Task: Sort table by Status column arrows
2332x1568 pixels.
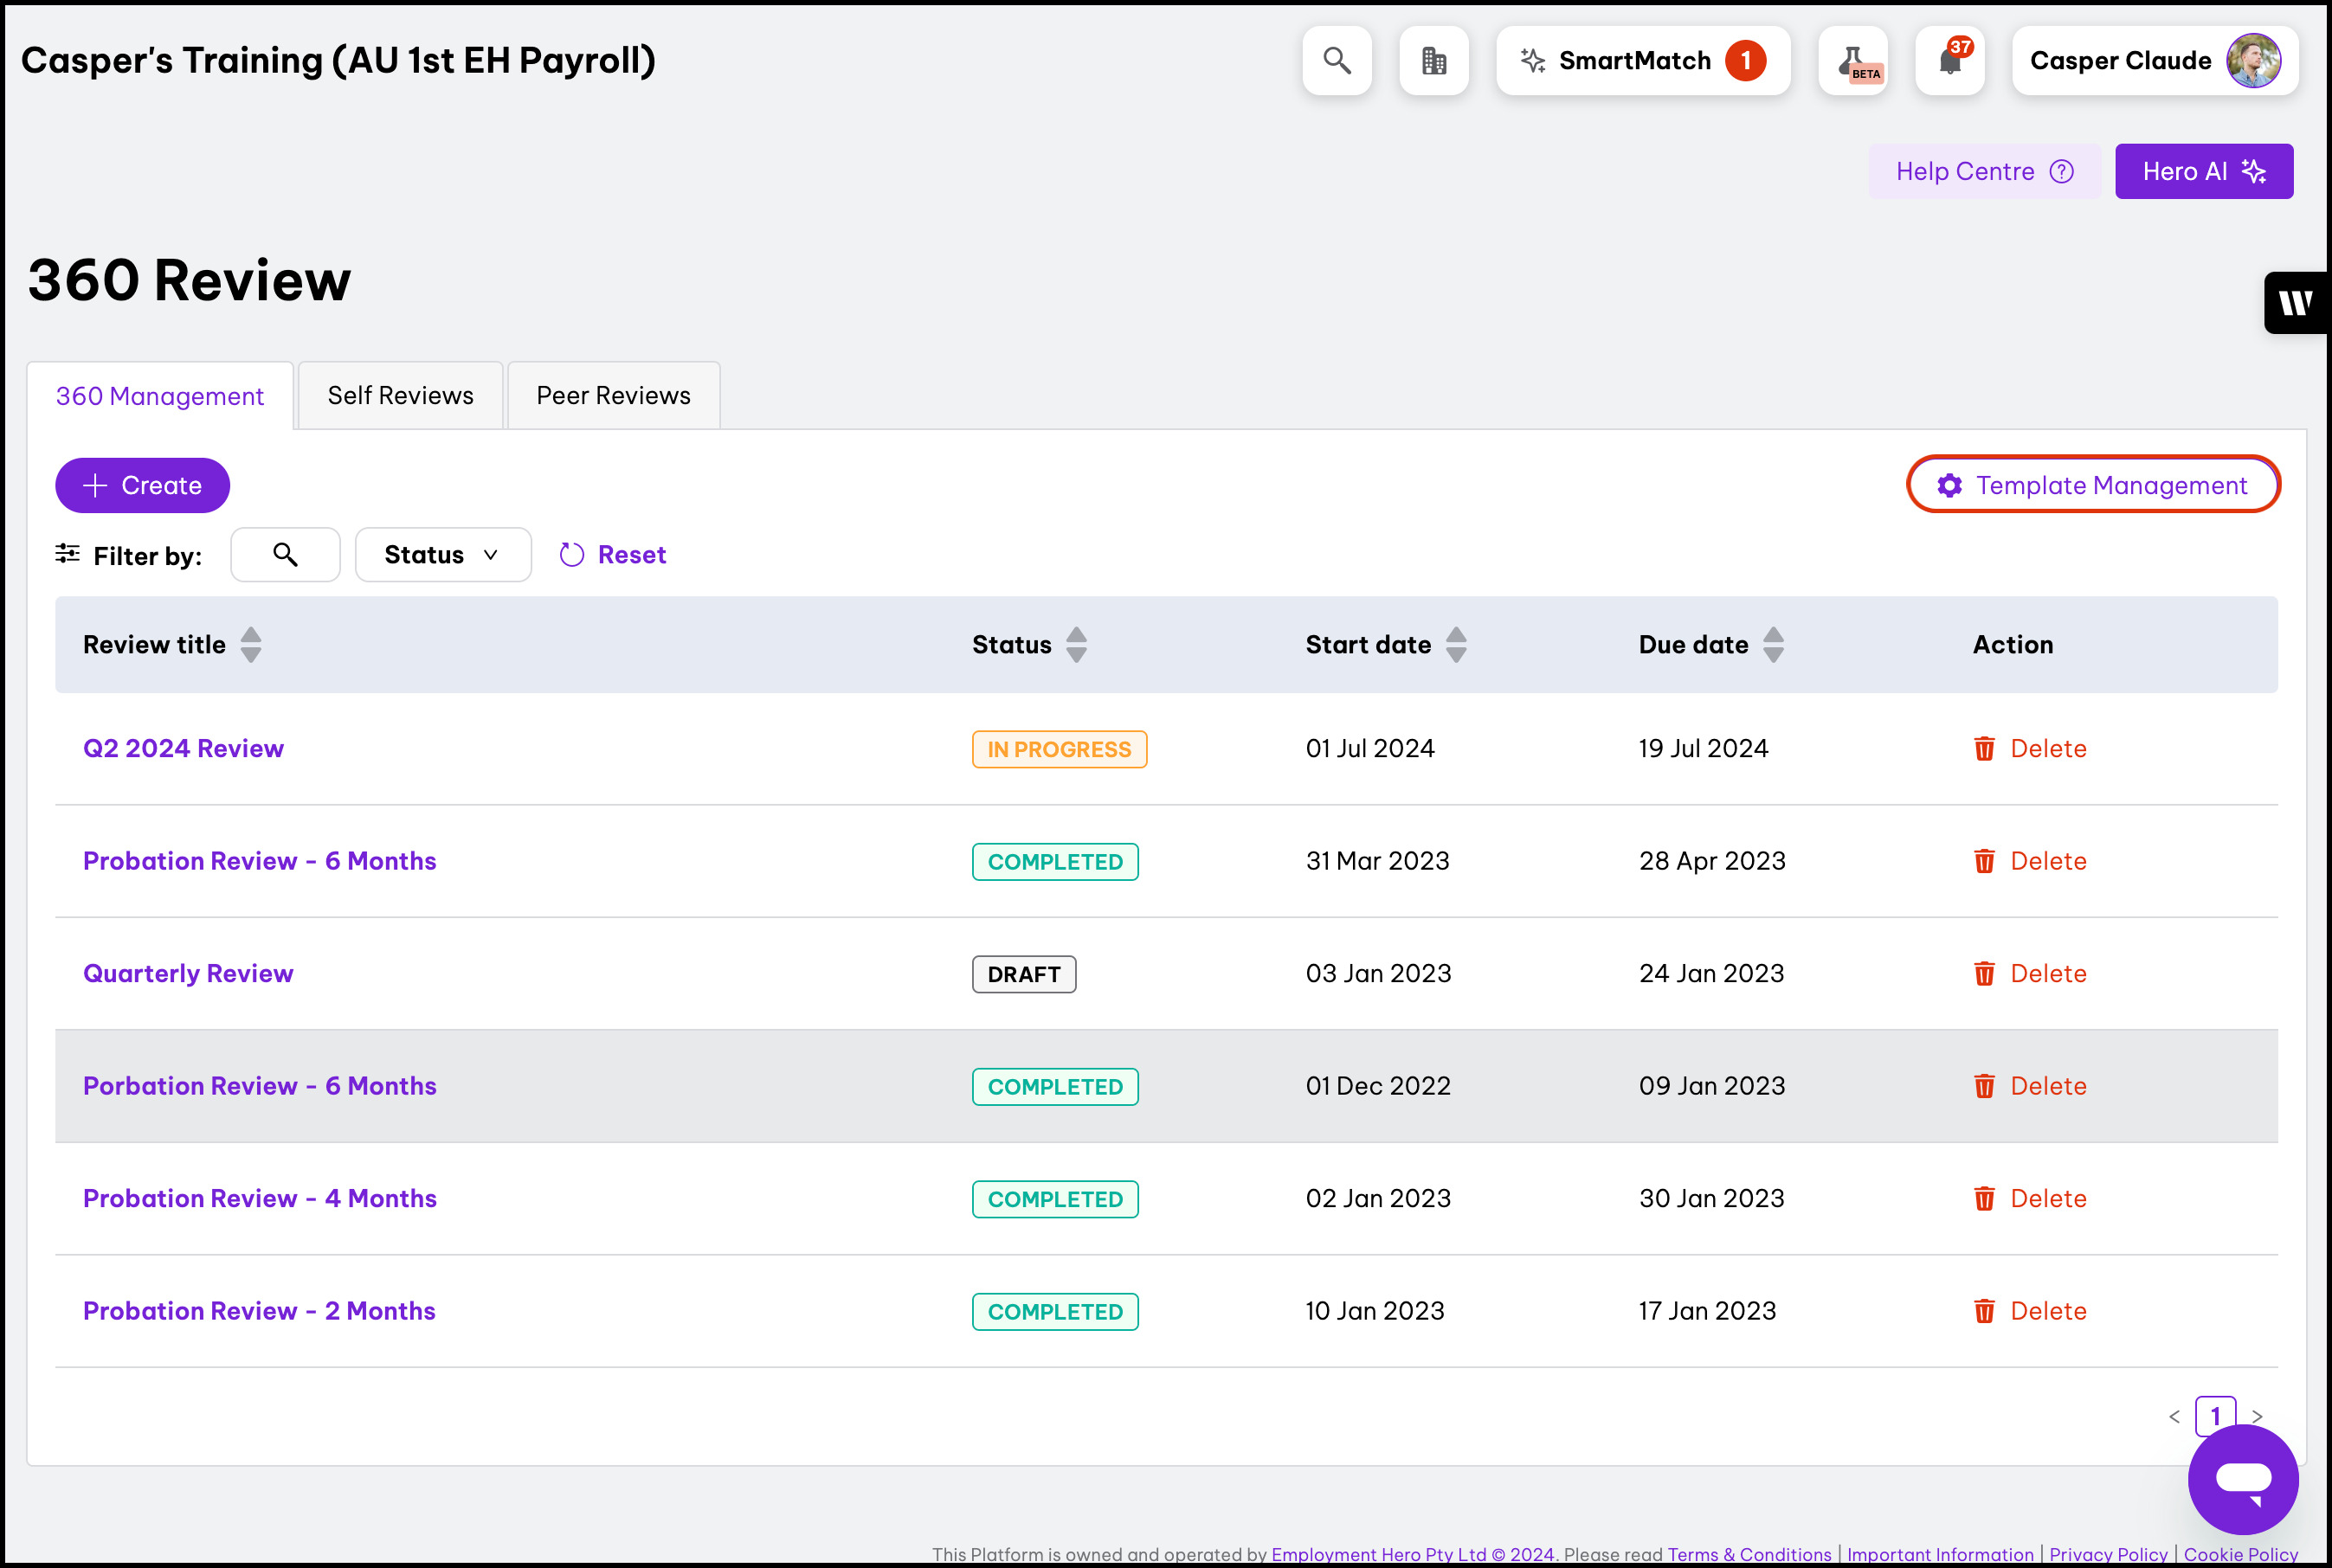Action: [1077, 645]
